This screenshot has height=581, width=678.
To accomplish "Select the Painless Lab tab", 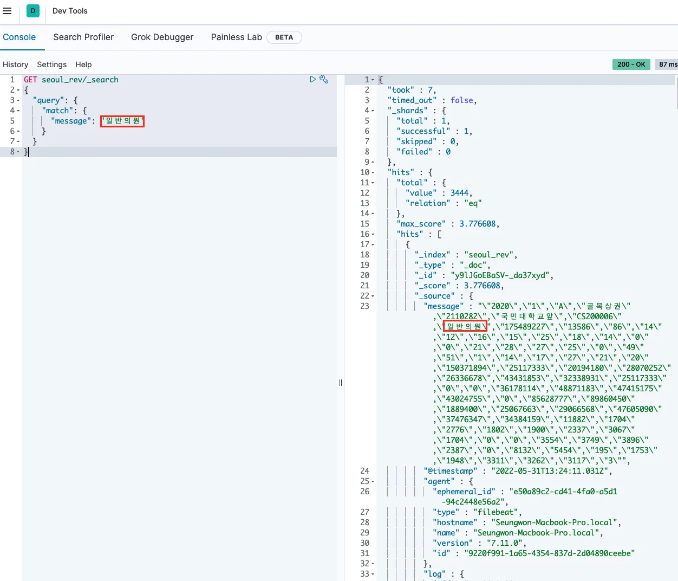I will [x=236, y=37].
